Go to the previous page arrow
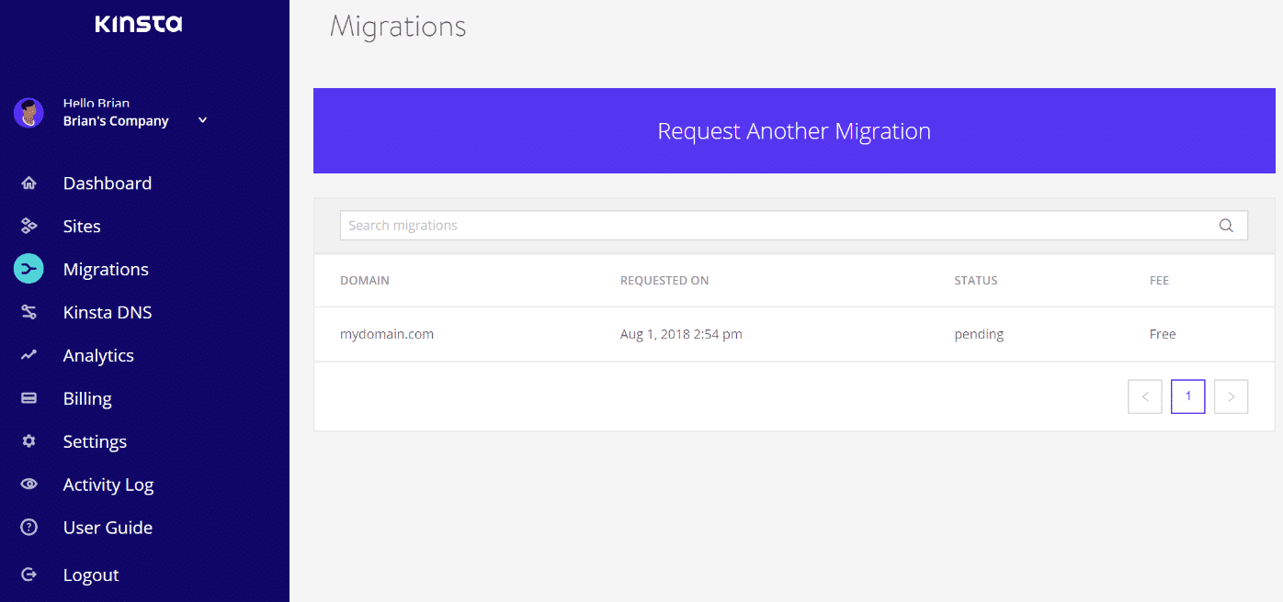 pos(1145,396)
